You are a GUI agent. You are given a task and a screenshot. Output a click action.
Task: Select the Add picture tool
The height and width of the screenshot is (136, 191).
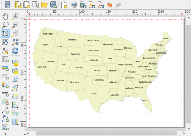click(5, 68)
